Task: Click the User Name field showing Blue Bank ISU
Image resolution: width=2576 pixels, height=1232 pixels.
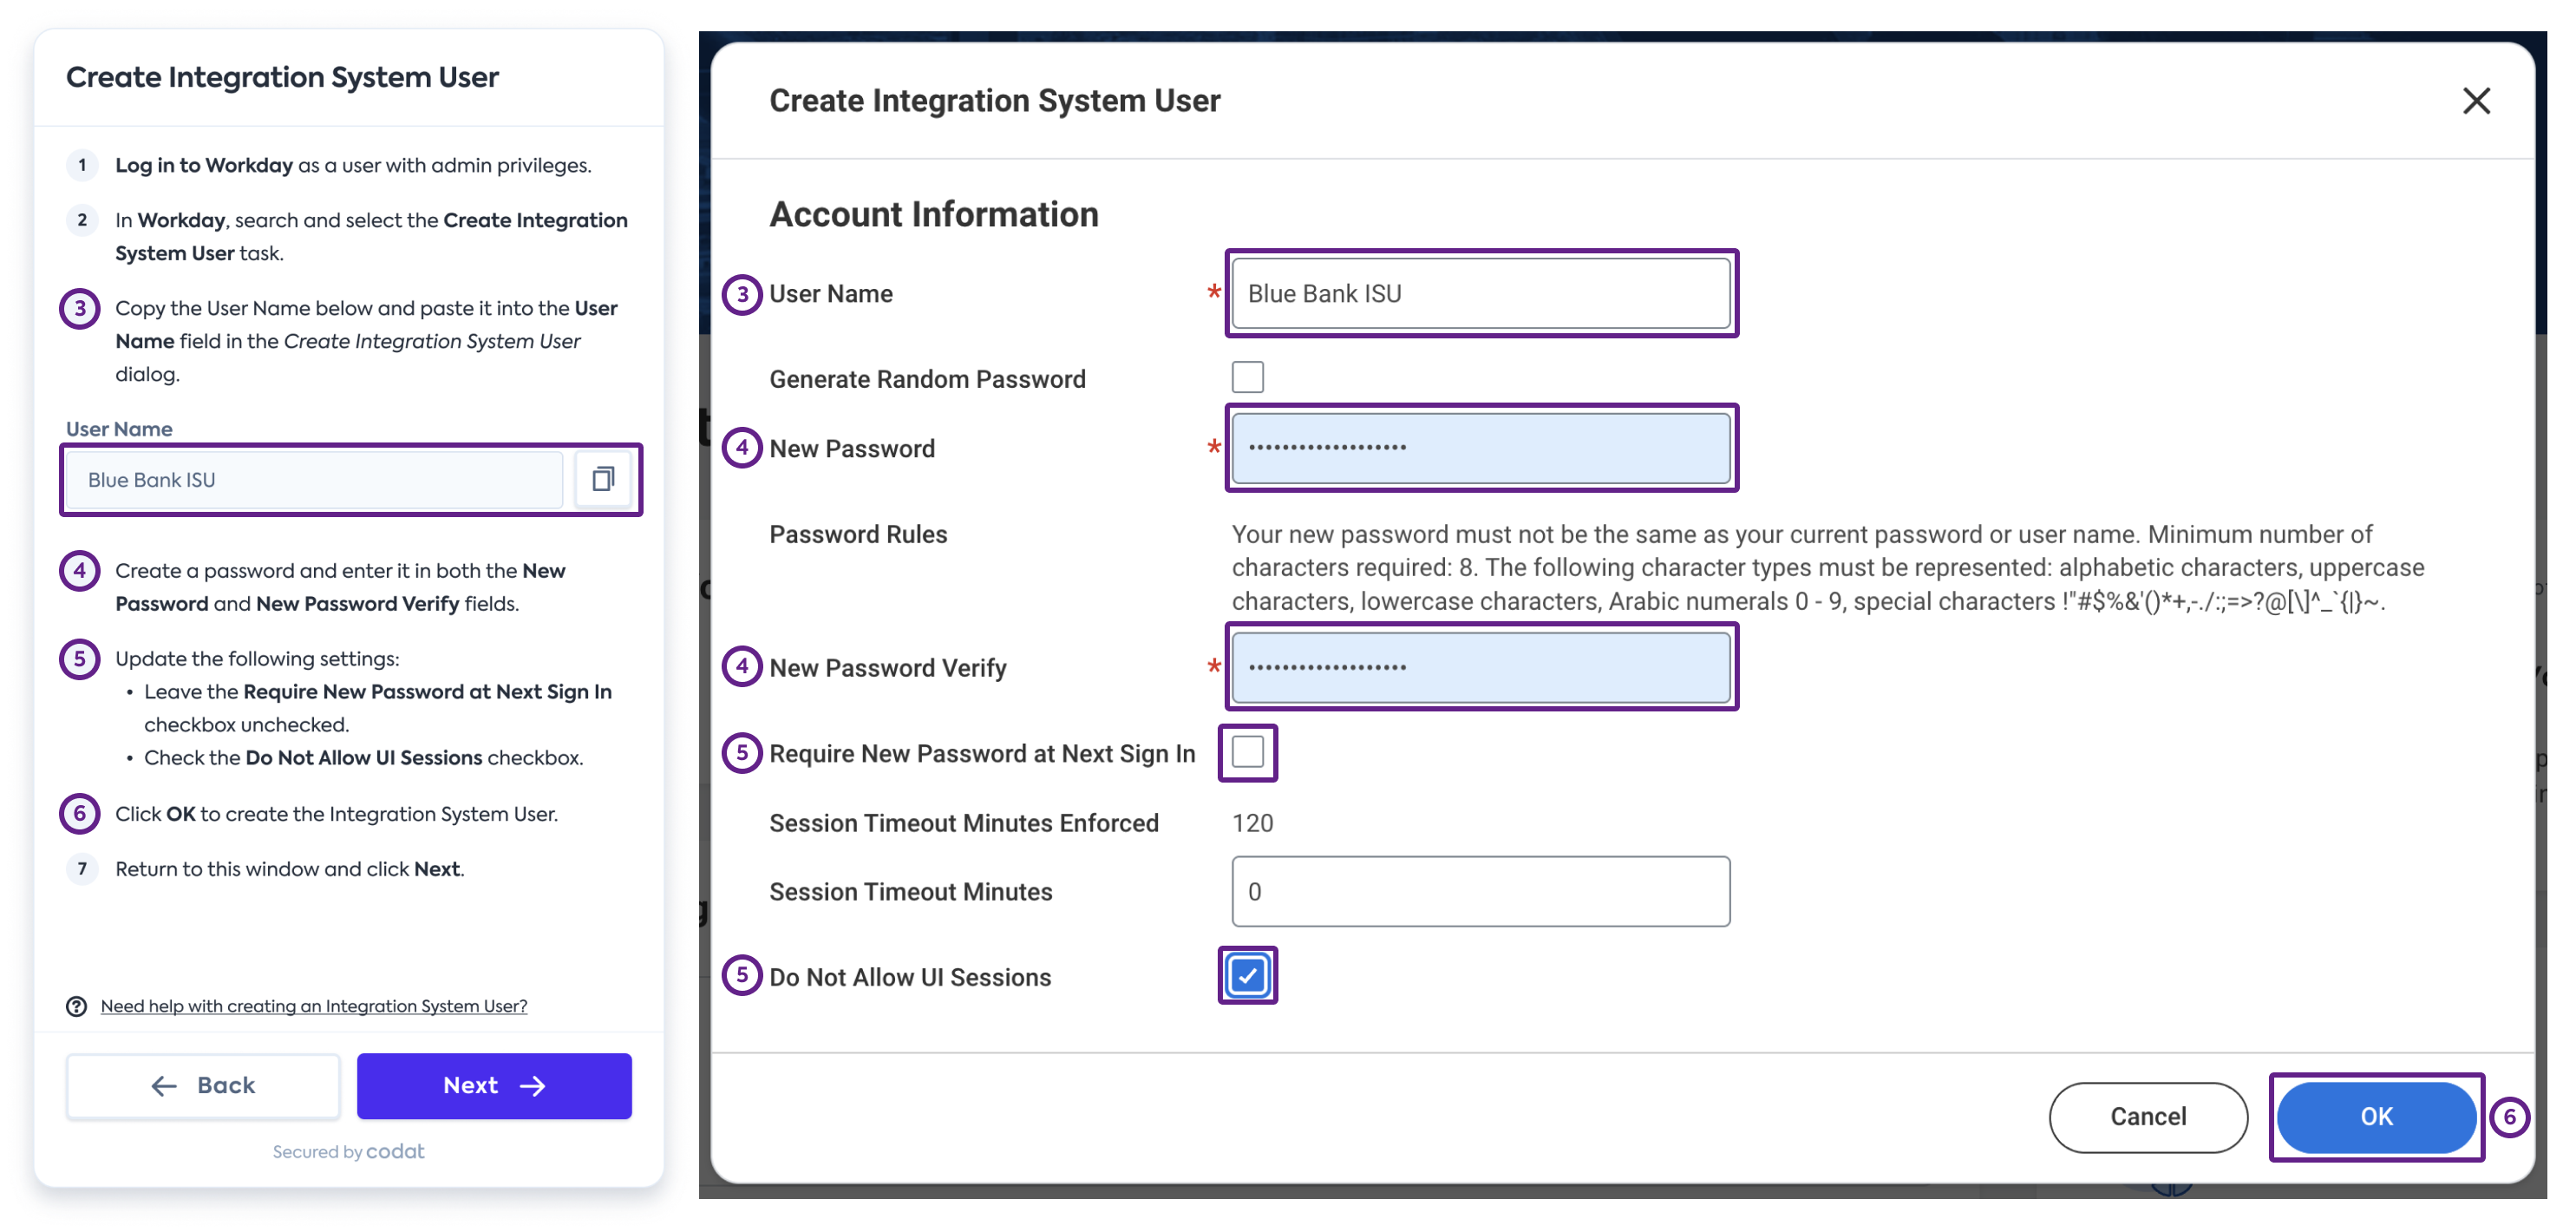Action: 1480,293
